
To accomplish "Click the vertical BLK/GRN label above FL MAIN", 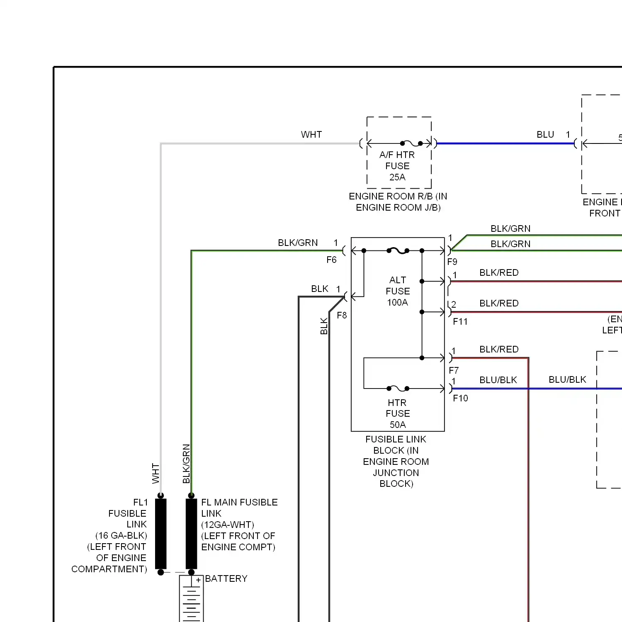I will tap(186, 464).
